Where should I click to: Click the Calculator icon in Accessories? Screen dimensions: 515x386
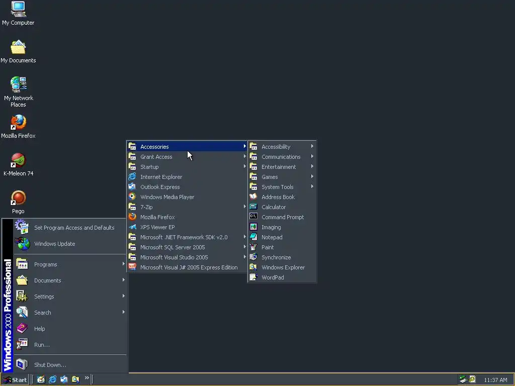tap(253, 207)
